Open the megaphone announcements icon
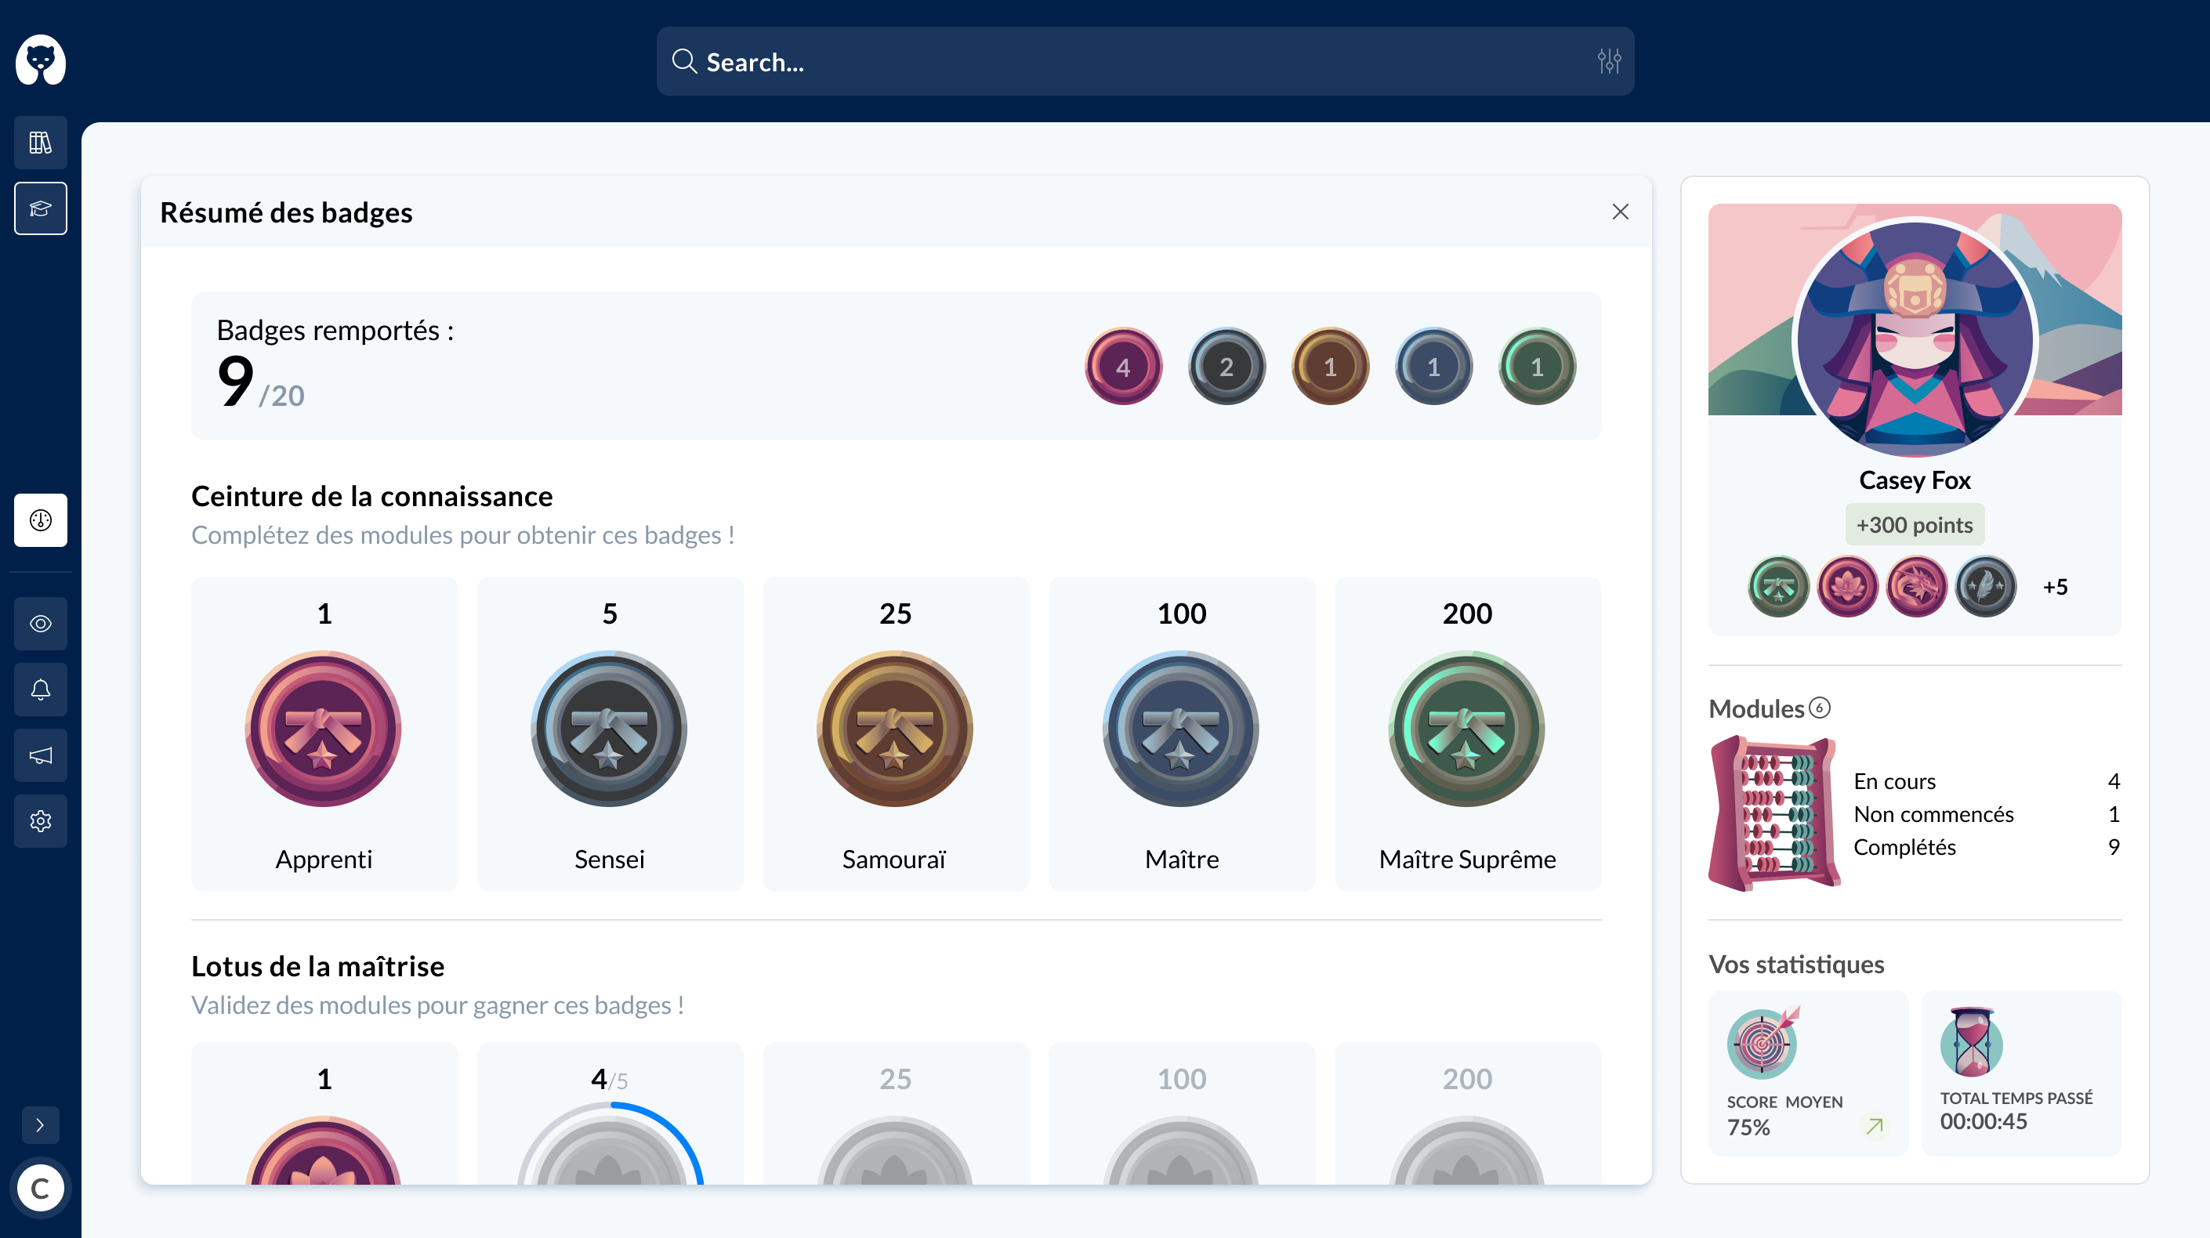Viewport: 2210px width, 1238px height. pos(40,755)
